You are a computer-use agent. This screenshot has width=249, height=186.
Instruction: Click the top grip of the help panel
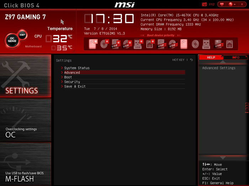(223, 62)
